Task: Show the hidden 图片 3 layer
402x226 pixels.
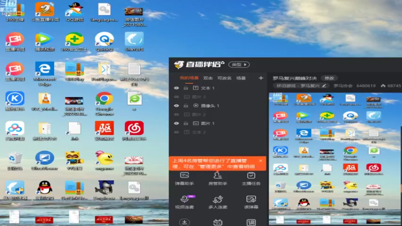Action: (x=176, y=97)
